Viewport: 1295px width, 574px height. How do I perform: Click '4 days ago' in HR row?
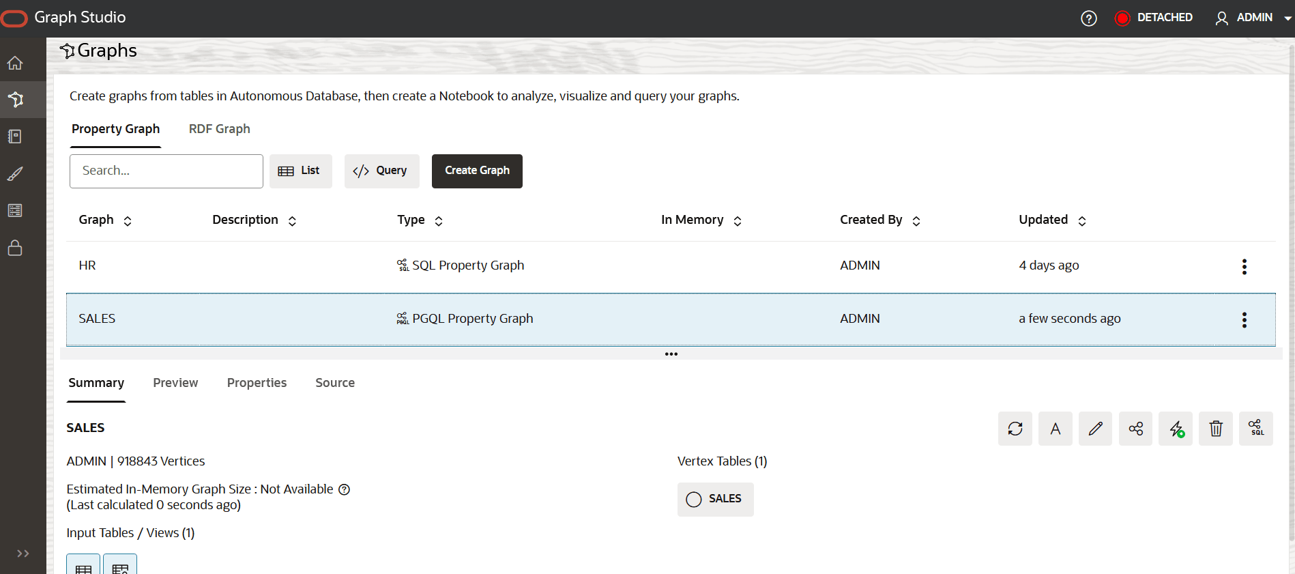click(1049, 266)
